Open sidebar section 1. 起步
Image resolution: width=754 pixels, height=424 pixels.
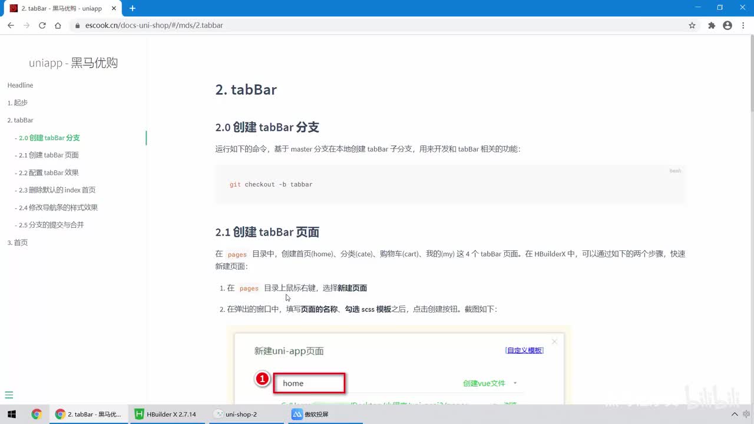tap(18, 102)
